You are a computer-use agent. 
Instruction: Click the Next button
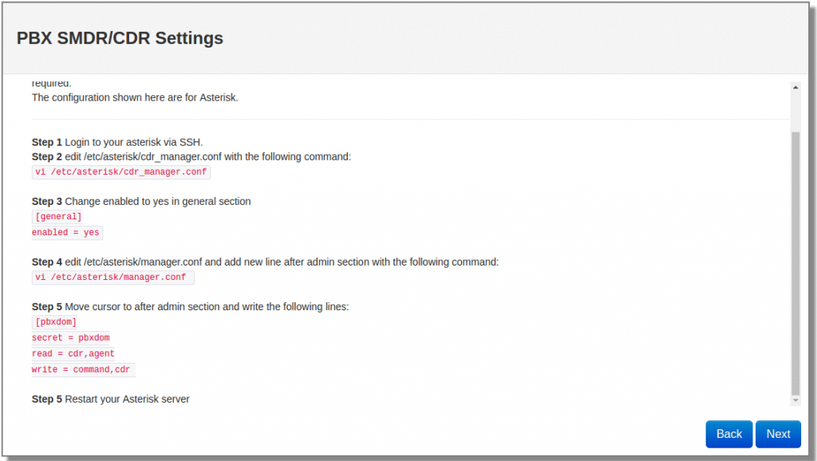point(778,434)
